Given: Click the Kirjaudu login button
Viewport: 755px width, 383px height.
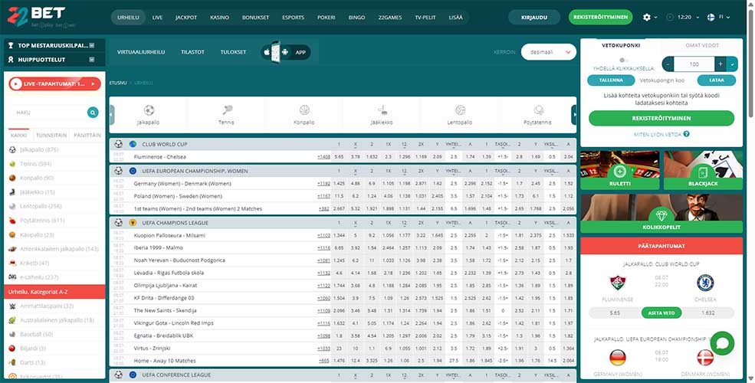Looking at the screenshot, I should point(534,18).
